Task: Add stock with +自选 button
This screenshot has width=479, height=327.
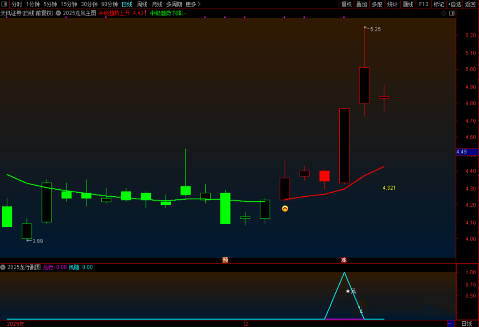Action: click(454, 4)
